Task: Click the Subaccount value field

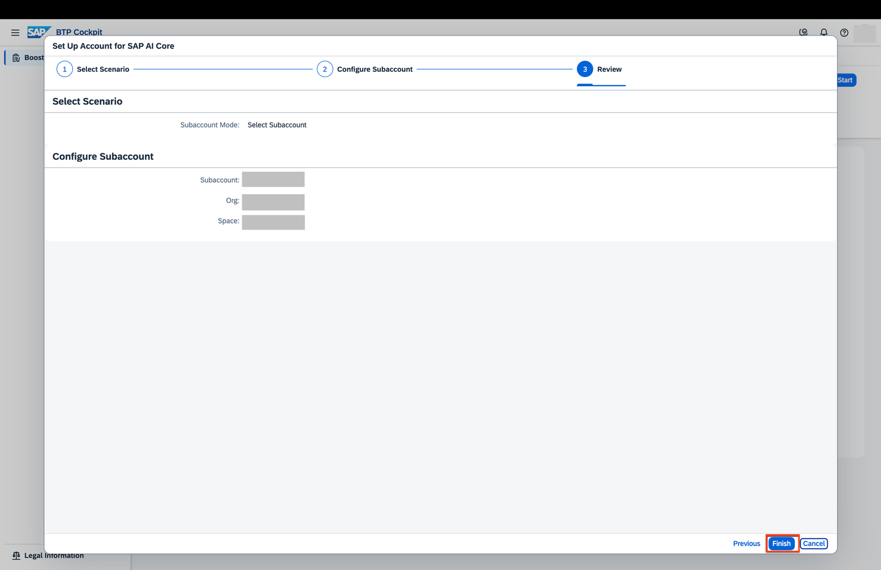Action: [273, 179]
